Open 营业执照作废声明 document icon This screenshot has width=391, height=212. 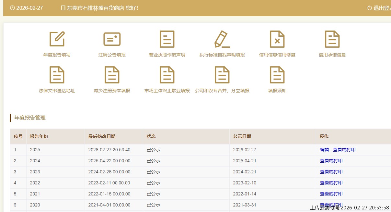167,39
